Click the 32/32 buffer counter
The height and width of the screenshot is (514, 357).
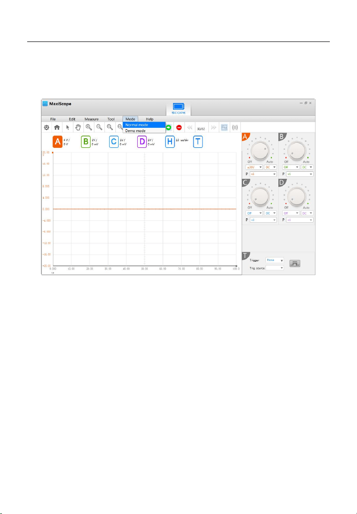click(201, 128)
